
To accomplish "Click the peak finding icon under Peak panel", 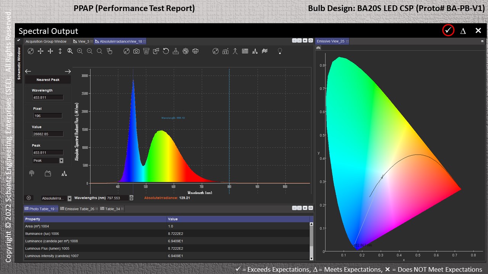I will (x=64, y=174).
